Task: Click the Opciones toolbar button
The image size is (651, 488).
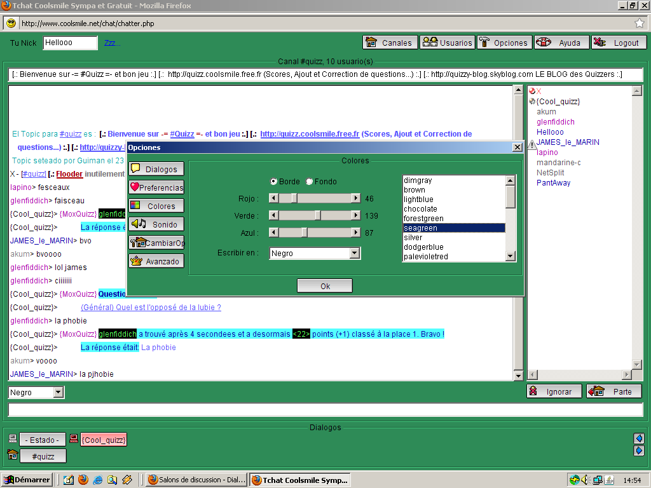Action: [x=504, y=43]
